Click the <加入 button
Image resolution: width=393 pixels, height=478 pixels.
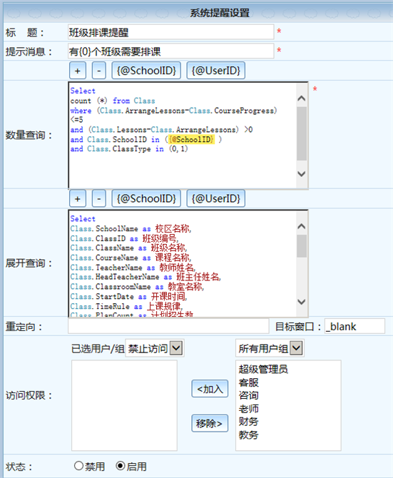pos(210,389)
